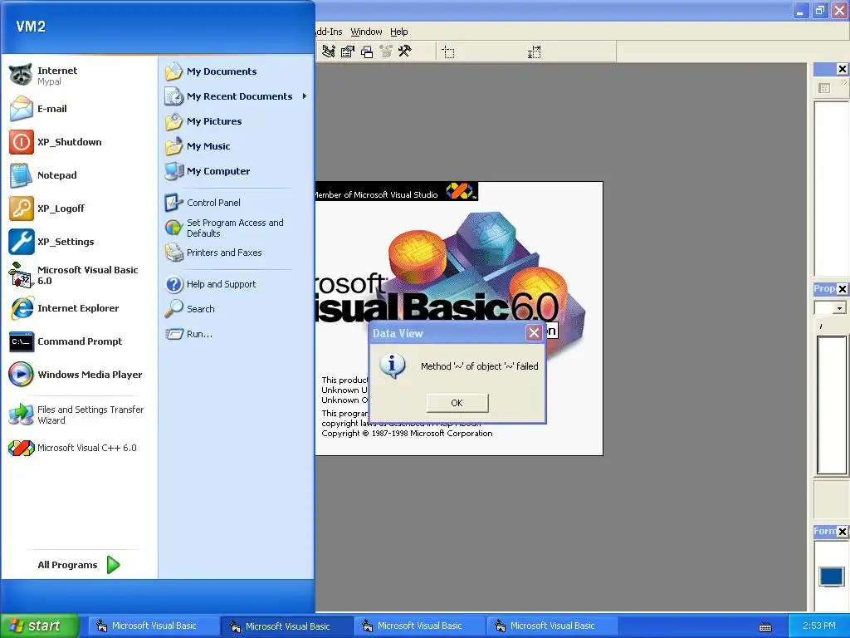Open the Properties panel object dropdown
This screenshot has width=850, height=638.
click(x=839, y=308)
